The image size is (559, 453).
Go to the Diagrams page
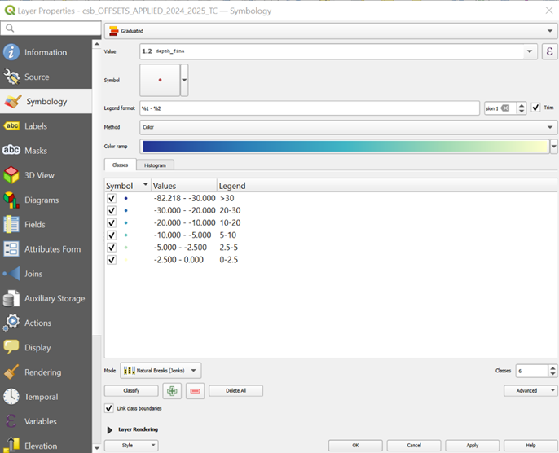pyautogui.click(x=42, y=200)
